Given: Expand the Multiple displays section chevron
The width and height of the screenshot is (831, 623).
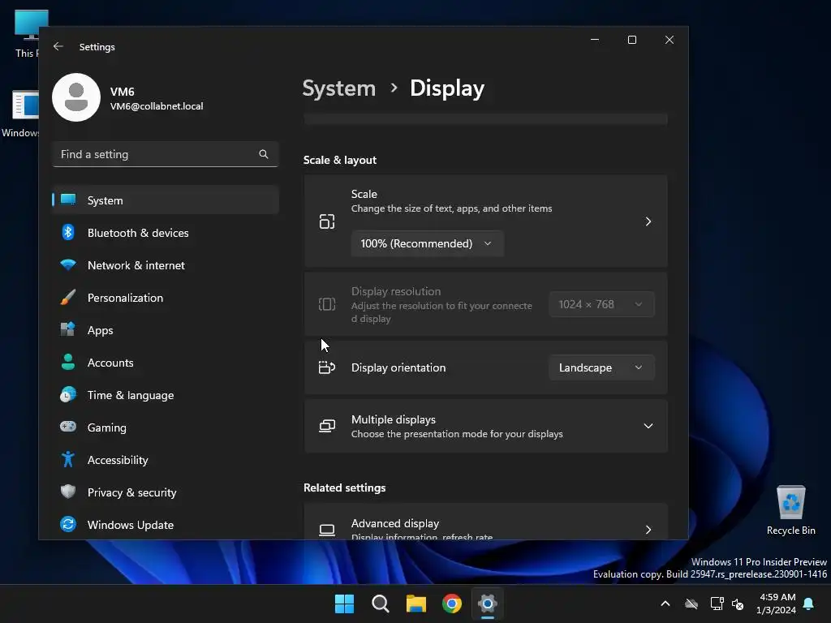Looking at the screenshot, I should click(648, 426).
